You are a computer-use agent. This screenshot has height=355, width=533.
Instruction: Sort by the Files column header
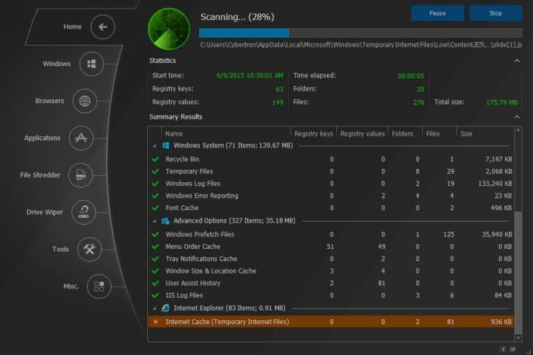(x=439, y=133)
